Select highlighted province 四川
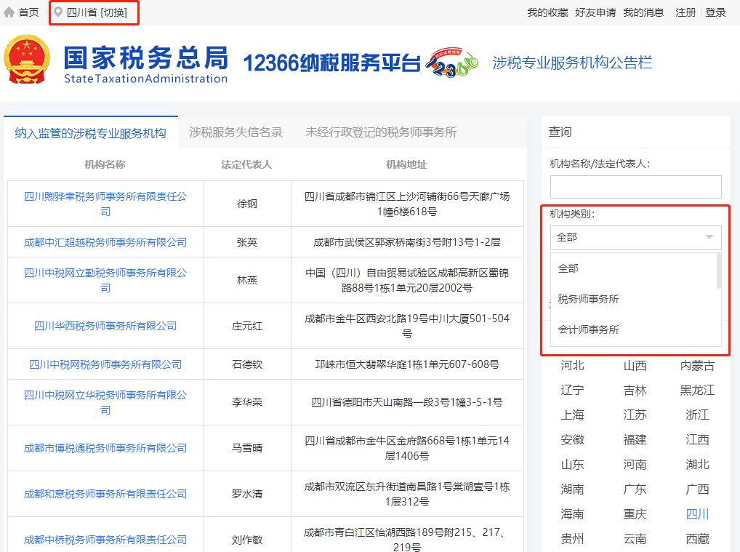This screenshot has width=740, height=552. [x=698, y=513]
